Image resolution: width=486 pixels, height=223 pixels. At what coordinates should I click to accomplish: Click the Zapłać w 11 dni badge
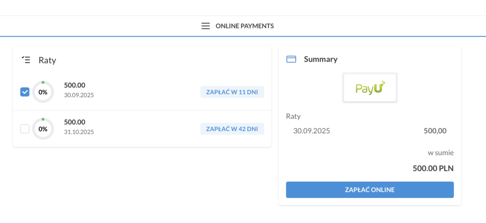click(232, 92)
